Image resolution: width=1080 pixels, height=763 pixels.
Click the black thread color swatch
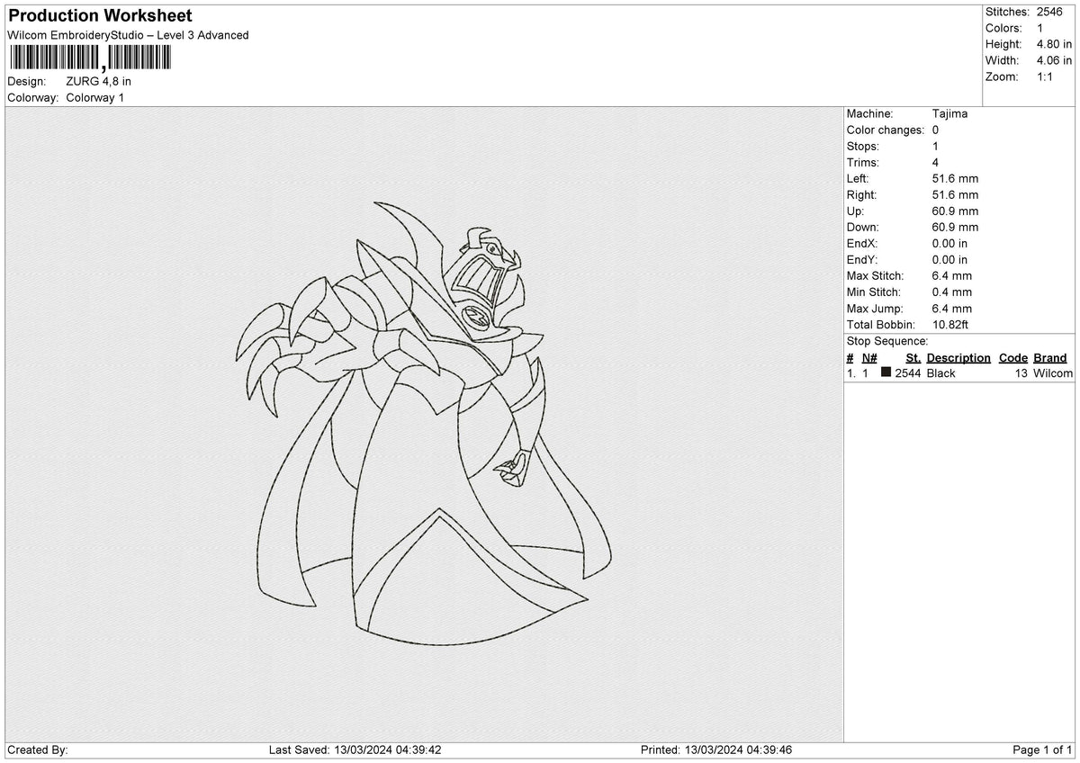point(886,373)
